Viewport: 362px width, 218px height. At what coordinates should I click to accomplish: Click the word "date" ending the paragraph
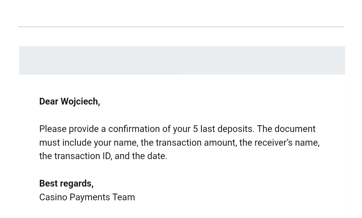pos(157,156)
